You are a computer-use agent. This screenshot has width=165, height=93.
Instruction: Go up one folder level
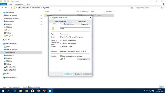[11, 8]
